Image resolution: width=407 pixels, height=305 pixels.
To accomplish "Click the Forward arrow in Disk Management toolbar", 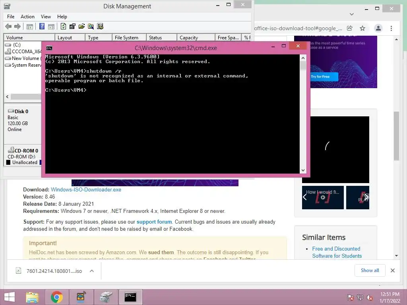I will click(17, 26).
